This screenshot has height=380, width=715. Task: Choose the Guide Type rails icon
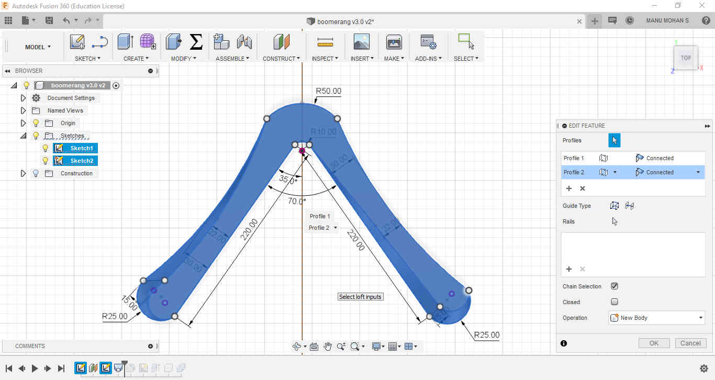coord(615,206)
